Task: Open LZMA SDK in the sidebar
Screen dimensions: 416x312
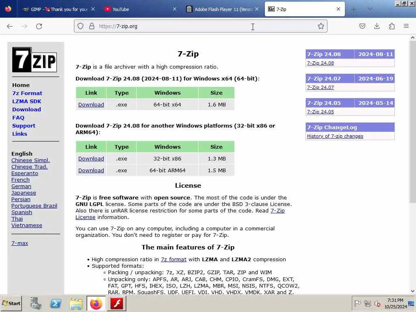Action: click(x=26, y=101)
